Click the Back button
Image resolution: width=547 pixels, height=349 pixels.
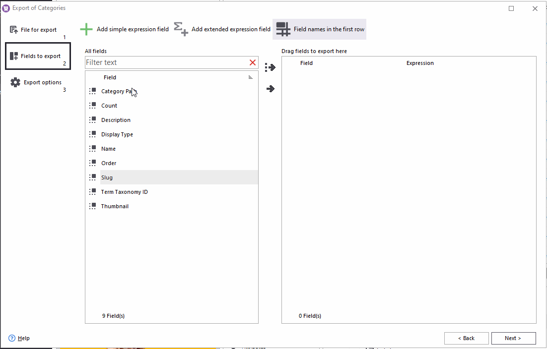point(466,338)
